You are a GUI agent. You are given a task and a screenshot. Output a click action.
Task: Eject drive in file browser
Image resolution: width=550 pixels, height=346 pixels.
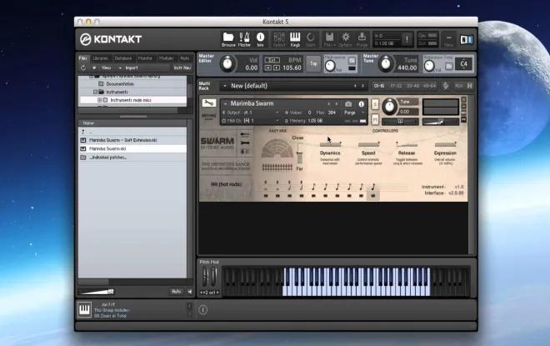click(x=94, y=68)
